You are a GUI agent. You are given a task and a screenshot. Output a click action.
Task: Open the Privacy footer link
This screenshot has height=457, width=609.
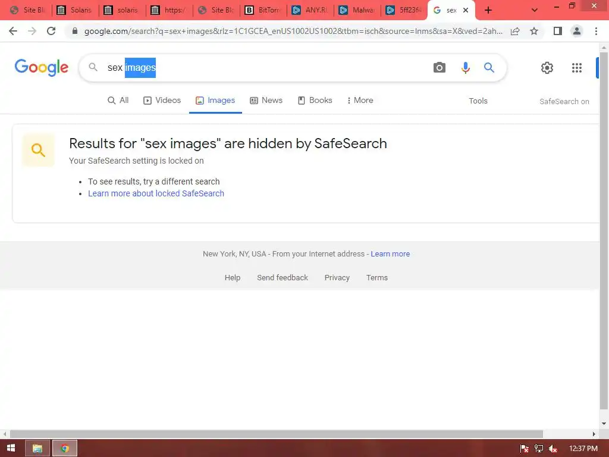coord(337,277)
